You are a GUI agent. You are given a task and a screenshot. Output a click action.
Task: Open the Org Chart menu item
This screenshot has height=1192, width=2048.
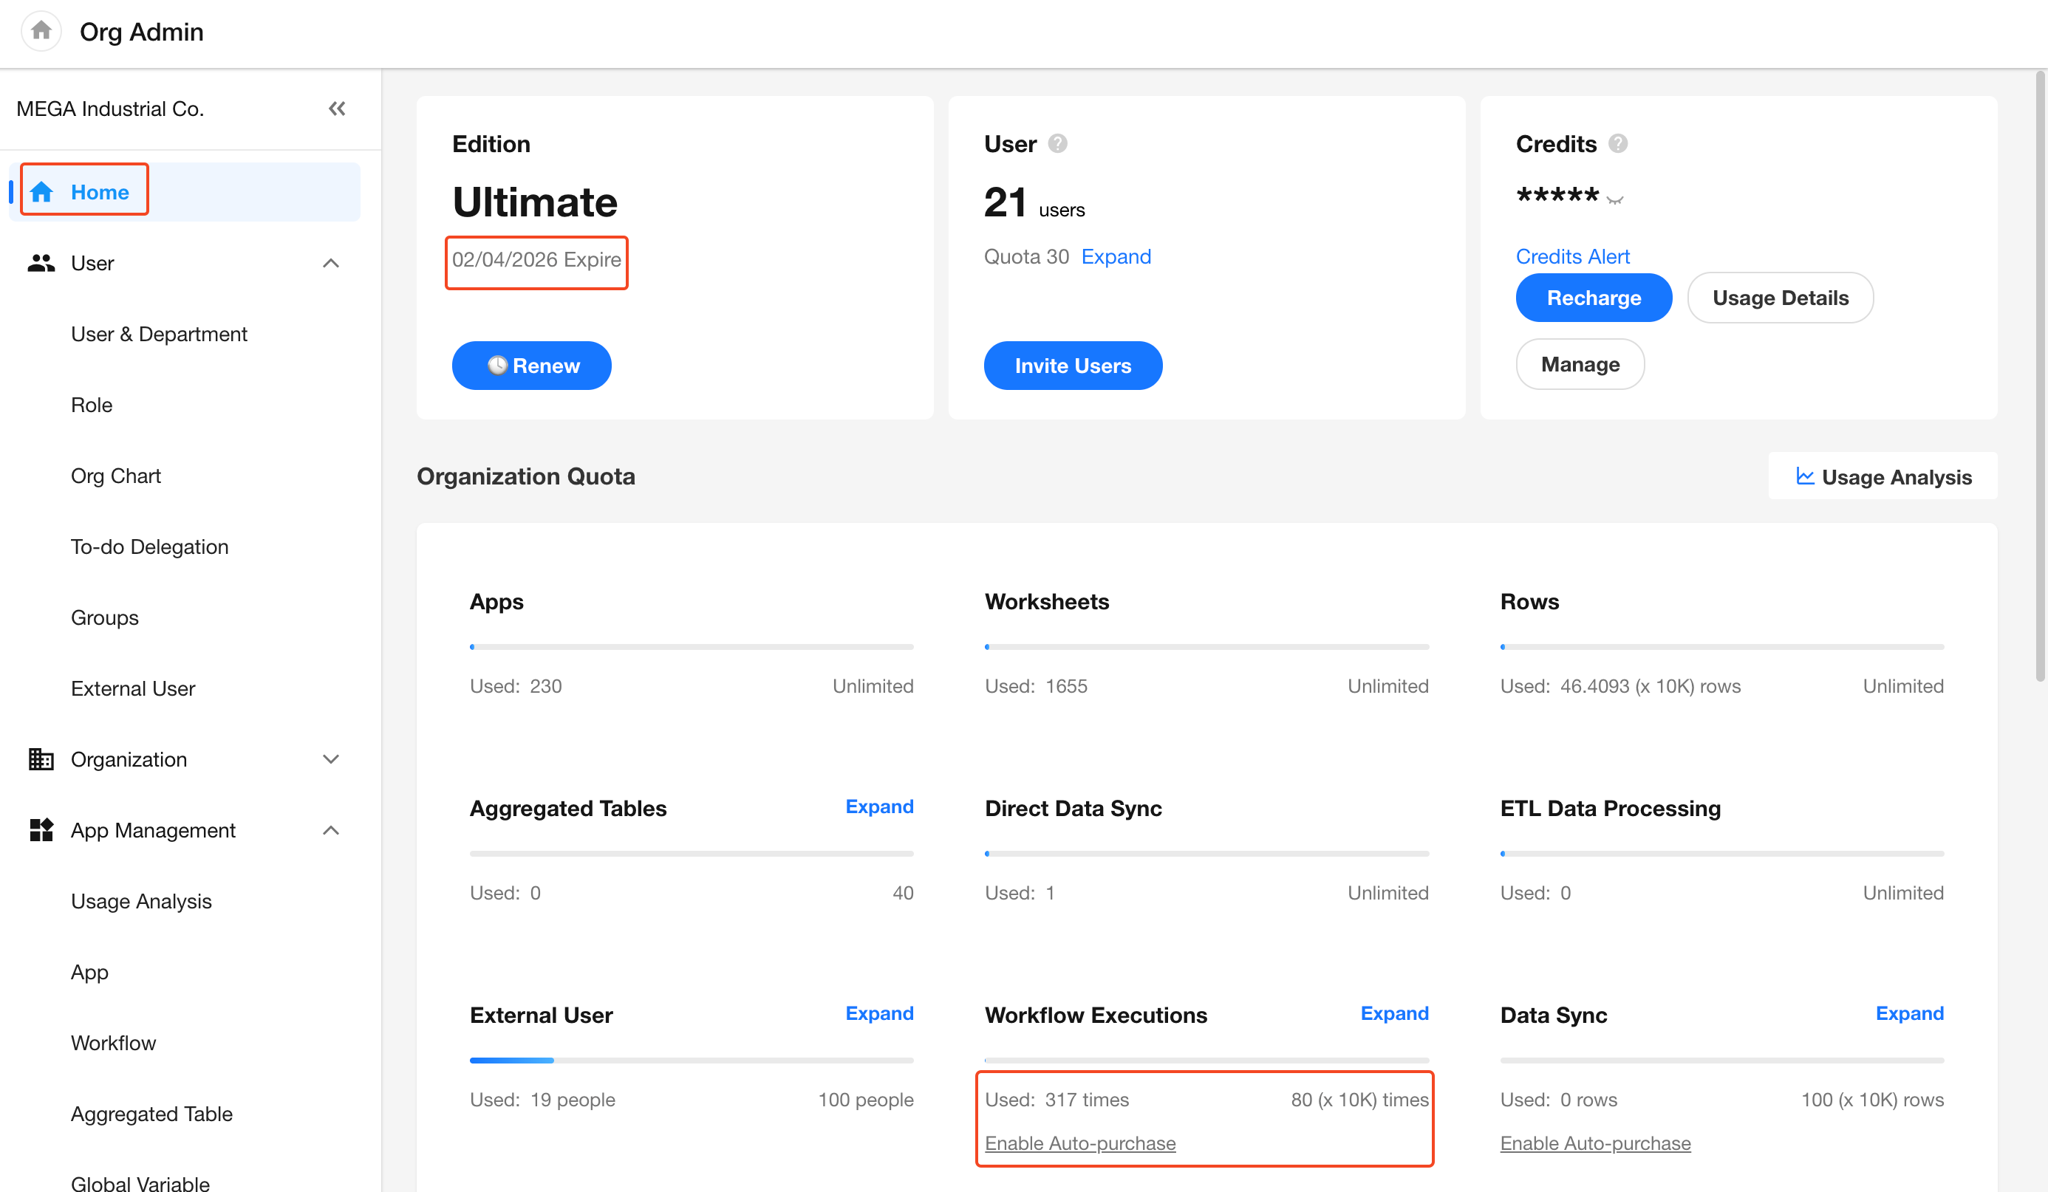pos(115,476)
